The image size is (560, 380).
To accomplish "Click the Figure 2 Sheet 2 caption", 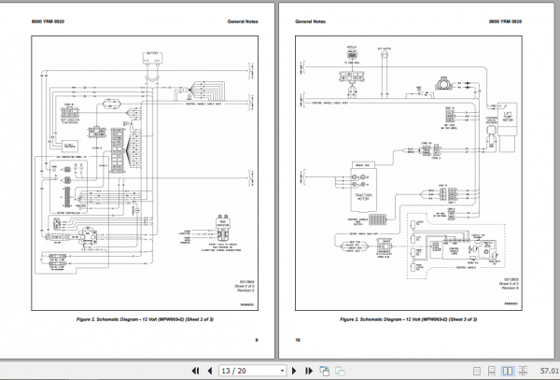I will tap(145, 319).
